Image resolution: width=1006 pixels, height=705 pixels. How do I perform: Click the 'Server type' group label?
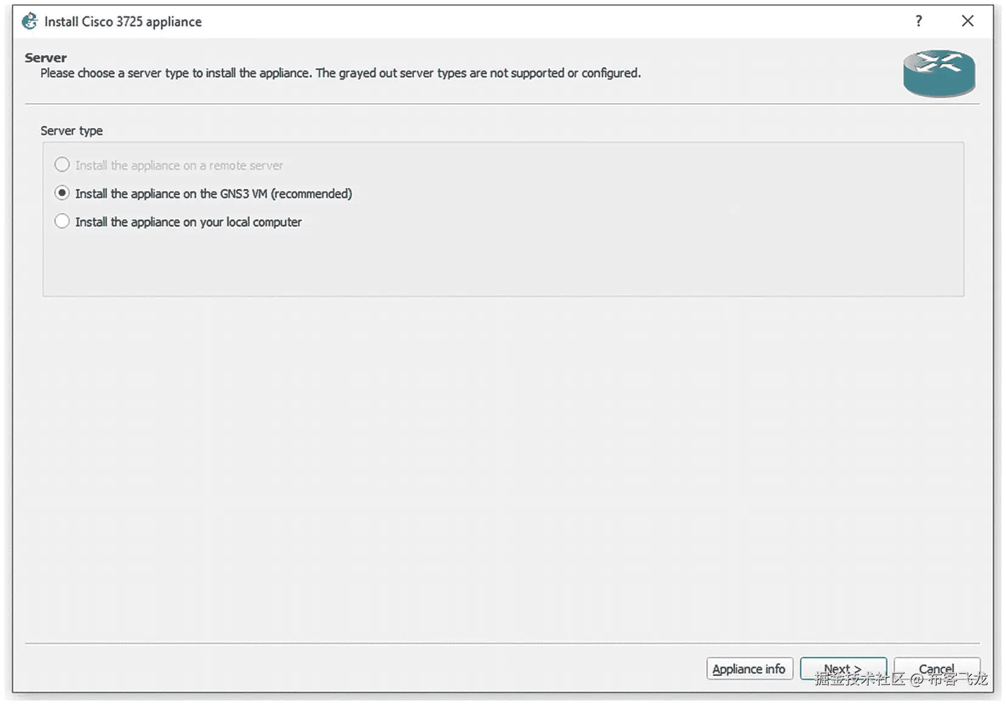point(71,131)
